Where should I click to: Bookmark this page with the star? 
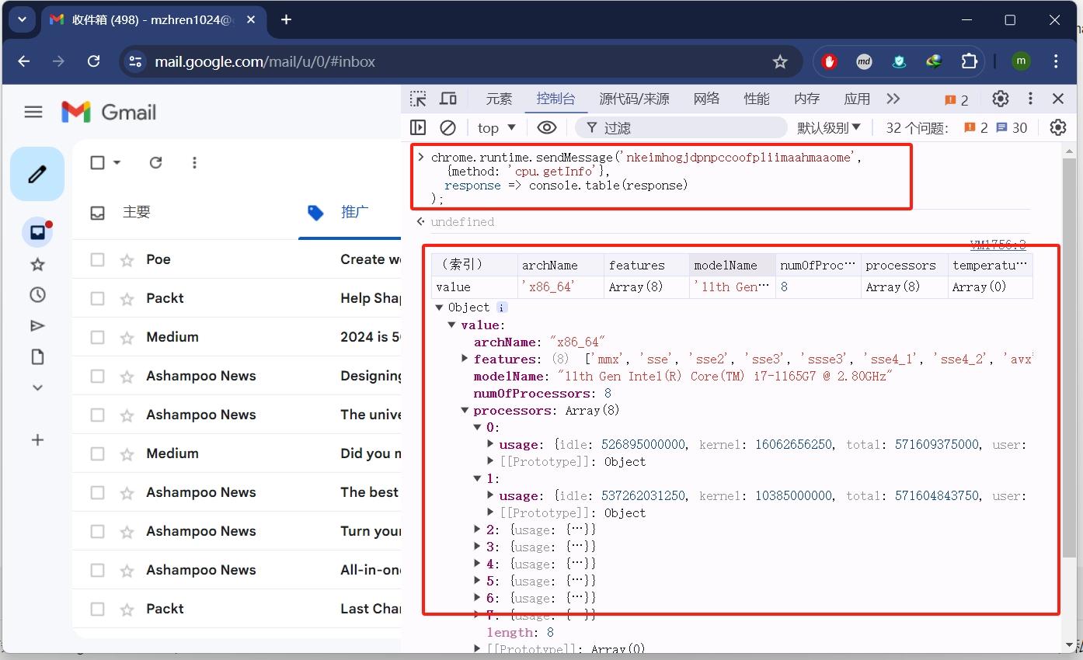pos(780,61)
